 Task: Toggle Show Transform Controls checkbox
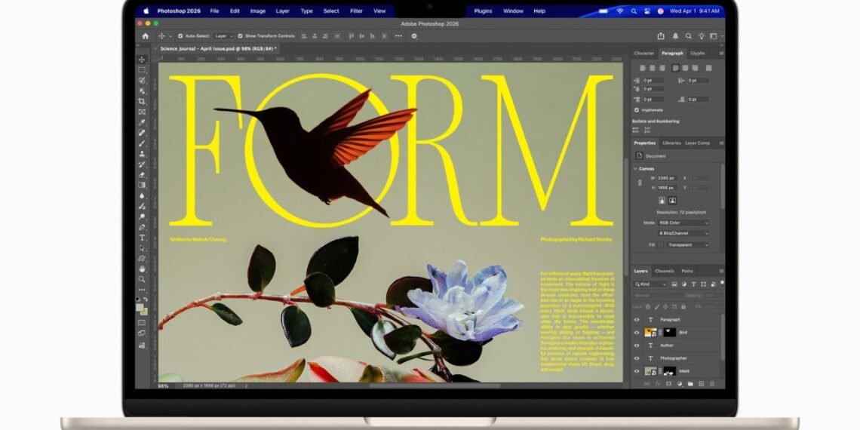click(x=240, y=36)
